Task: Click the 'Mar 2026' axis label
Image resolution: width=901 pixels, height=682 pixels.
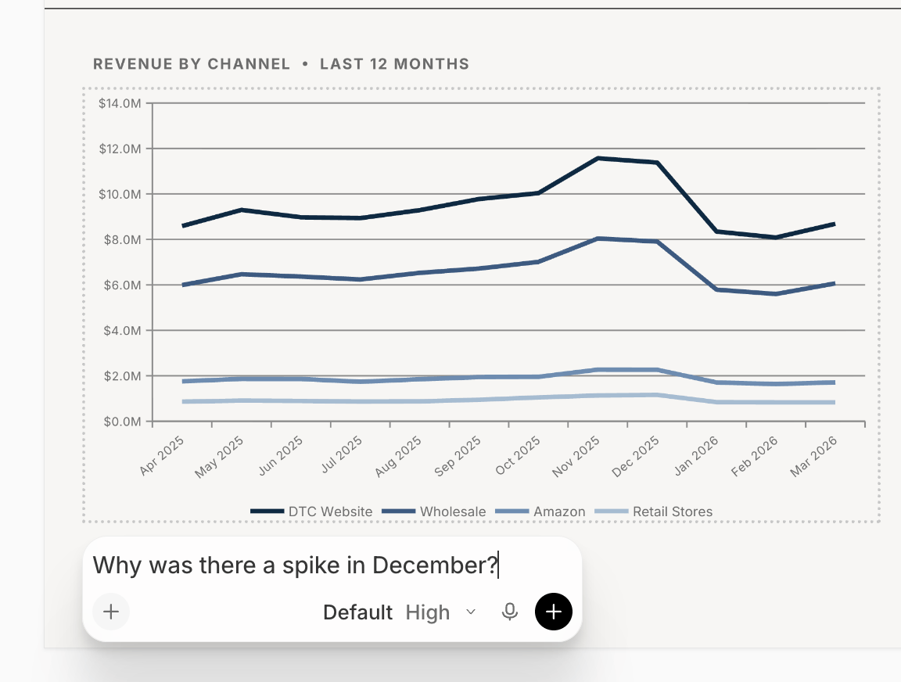Action: pyautogui.click(x=813, y=457)
